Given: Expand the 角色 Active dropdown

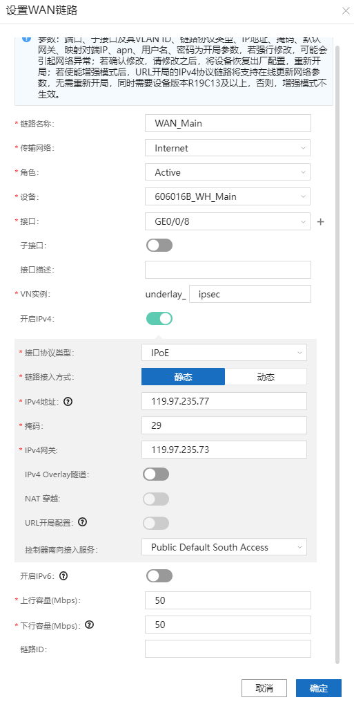Looking at the screenshot, I should (x=228, y=172).
